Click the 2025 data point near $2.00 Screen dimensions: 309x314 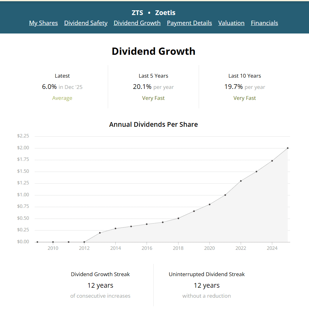coord(288,148)
